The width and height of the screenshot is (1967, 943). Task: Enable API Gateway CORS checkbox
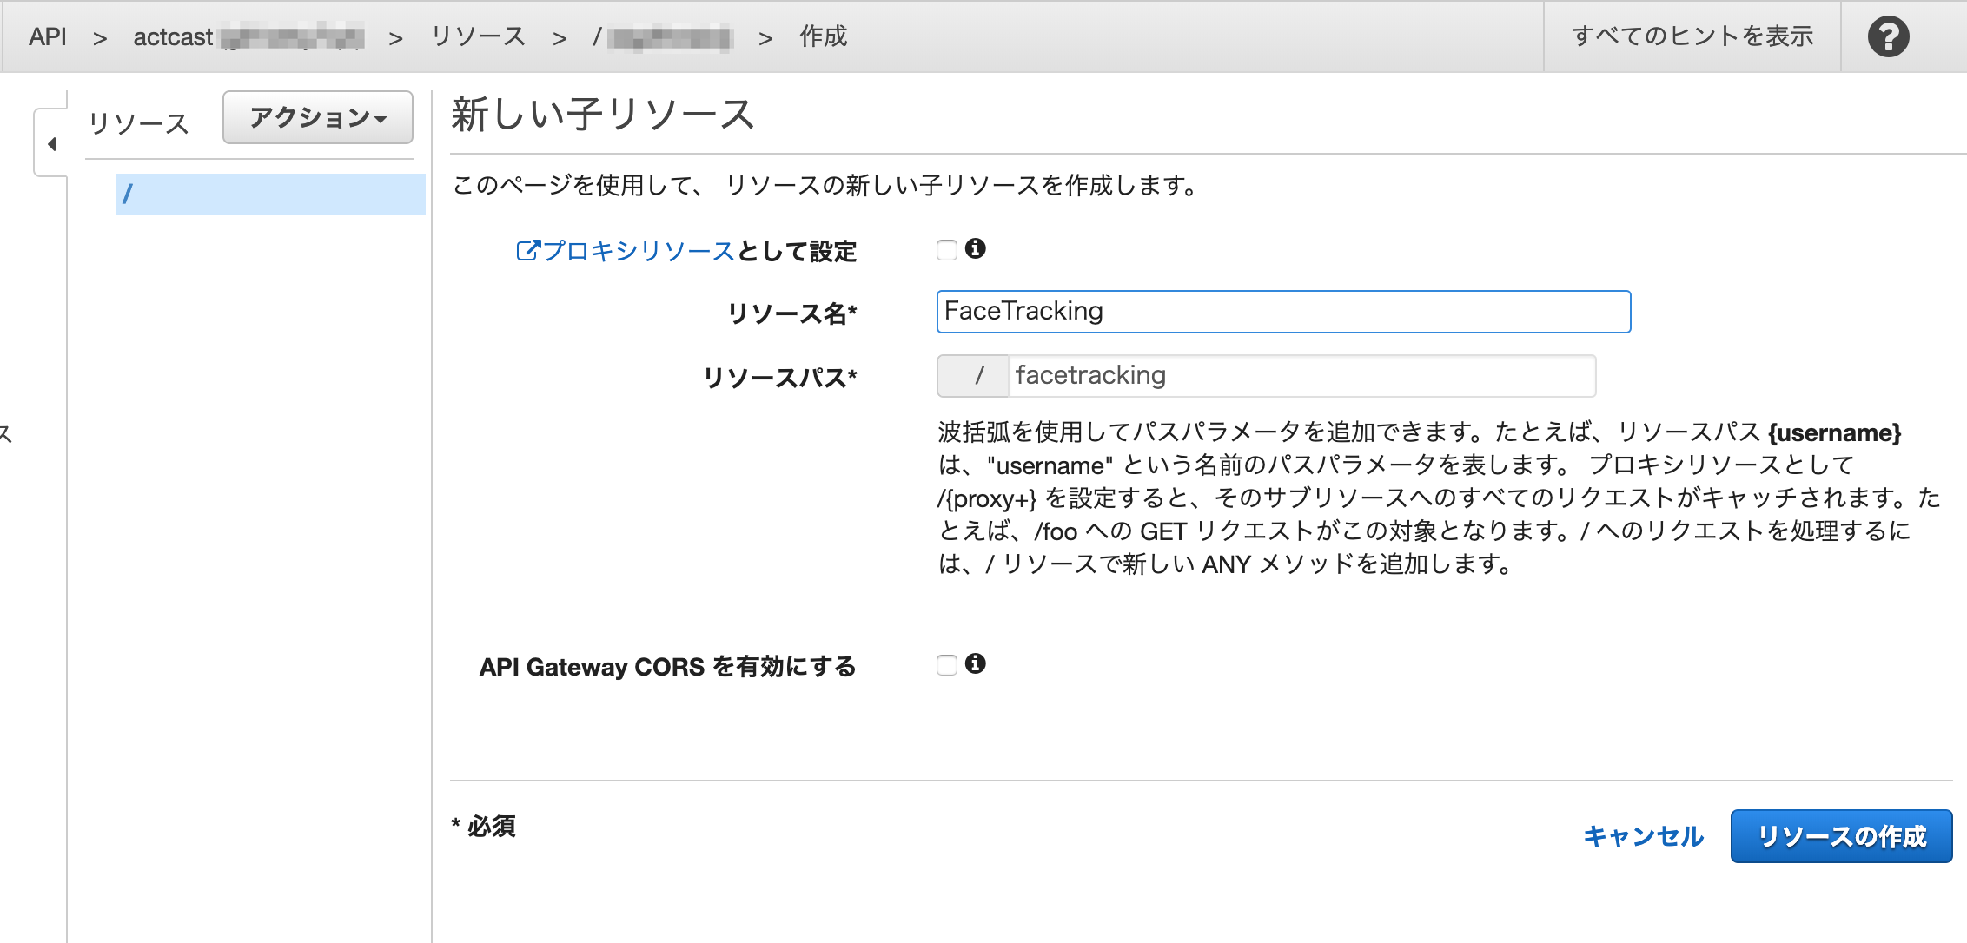coord(946,665)
